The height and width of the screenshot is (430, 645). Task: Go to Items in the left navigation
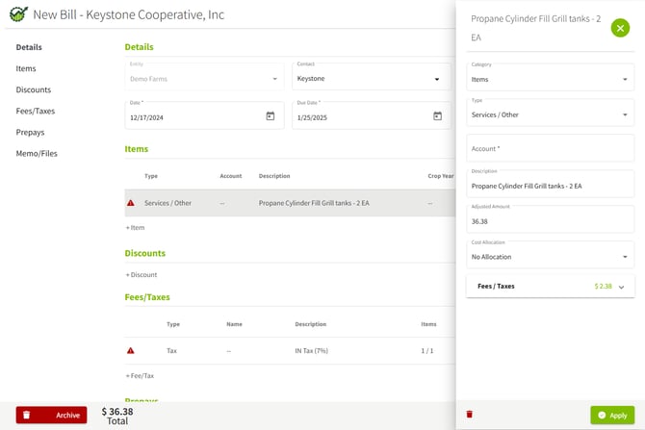coord(26,68)
